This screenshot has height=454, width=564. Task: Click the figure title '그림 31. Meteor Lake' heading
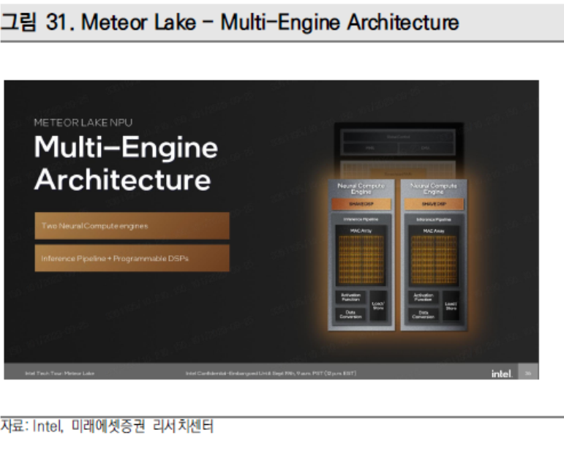click(230, 22)
